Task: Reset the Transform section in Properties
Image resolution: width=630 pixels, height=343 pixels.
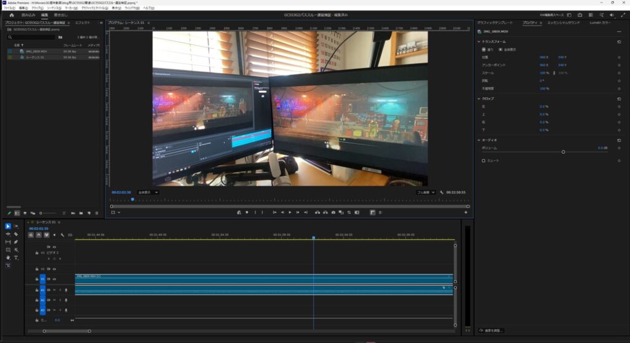Action: pos(618,42)
